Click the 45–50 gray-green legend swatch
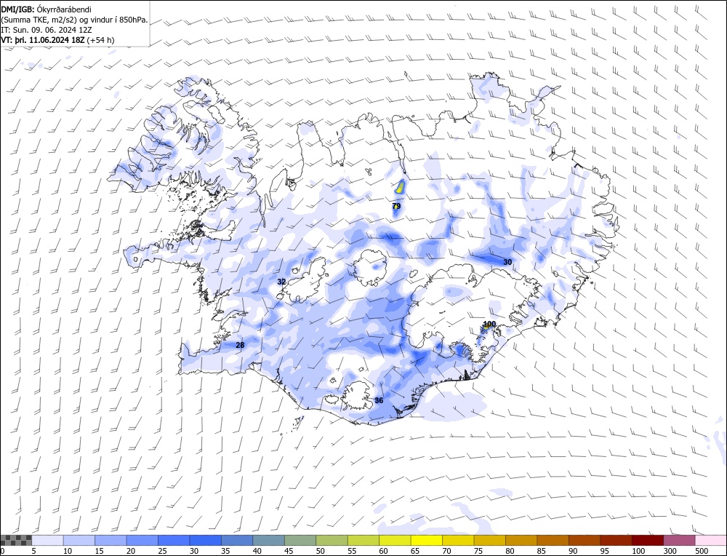The height and width of the screenshot is (556, 727). pyautogui.click(x=300, y=540)
